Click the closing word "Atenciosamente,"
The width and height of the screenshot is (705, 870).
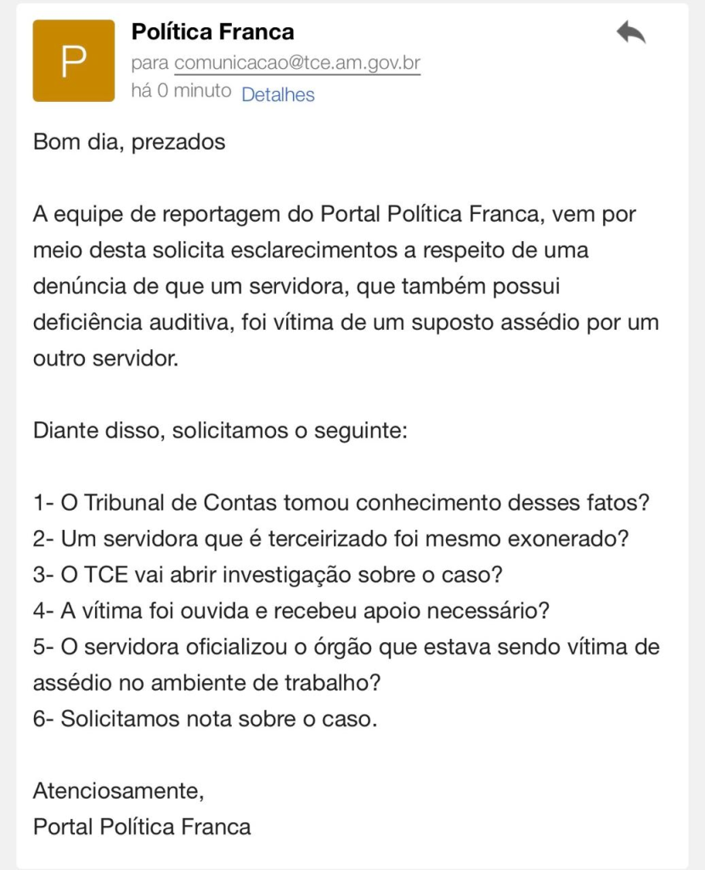coord(118,791)
